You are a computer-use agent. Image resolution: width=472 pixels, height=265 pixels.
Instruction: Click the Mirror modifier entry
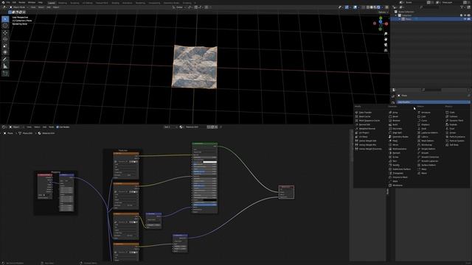[393, 145]
